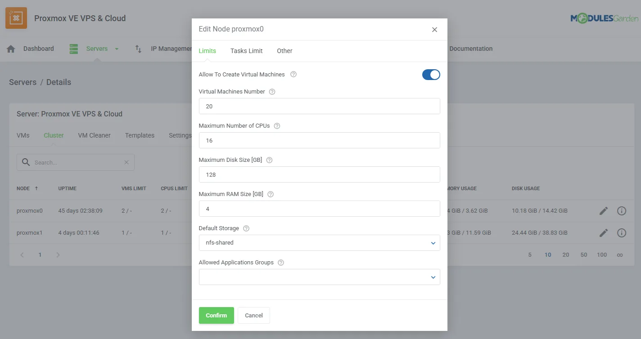641x339 pixels.
Task: Open help for Virtual Machines Number
Action: 272,92
